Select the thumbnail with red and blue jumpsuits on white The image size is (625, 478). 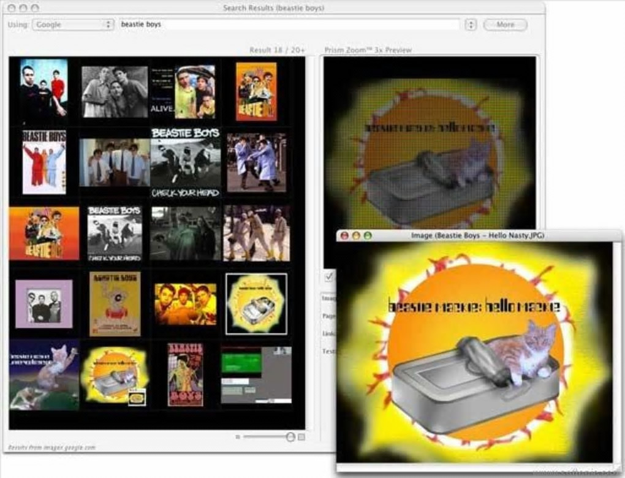tap(44, 162)
